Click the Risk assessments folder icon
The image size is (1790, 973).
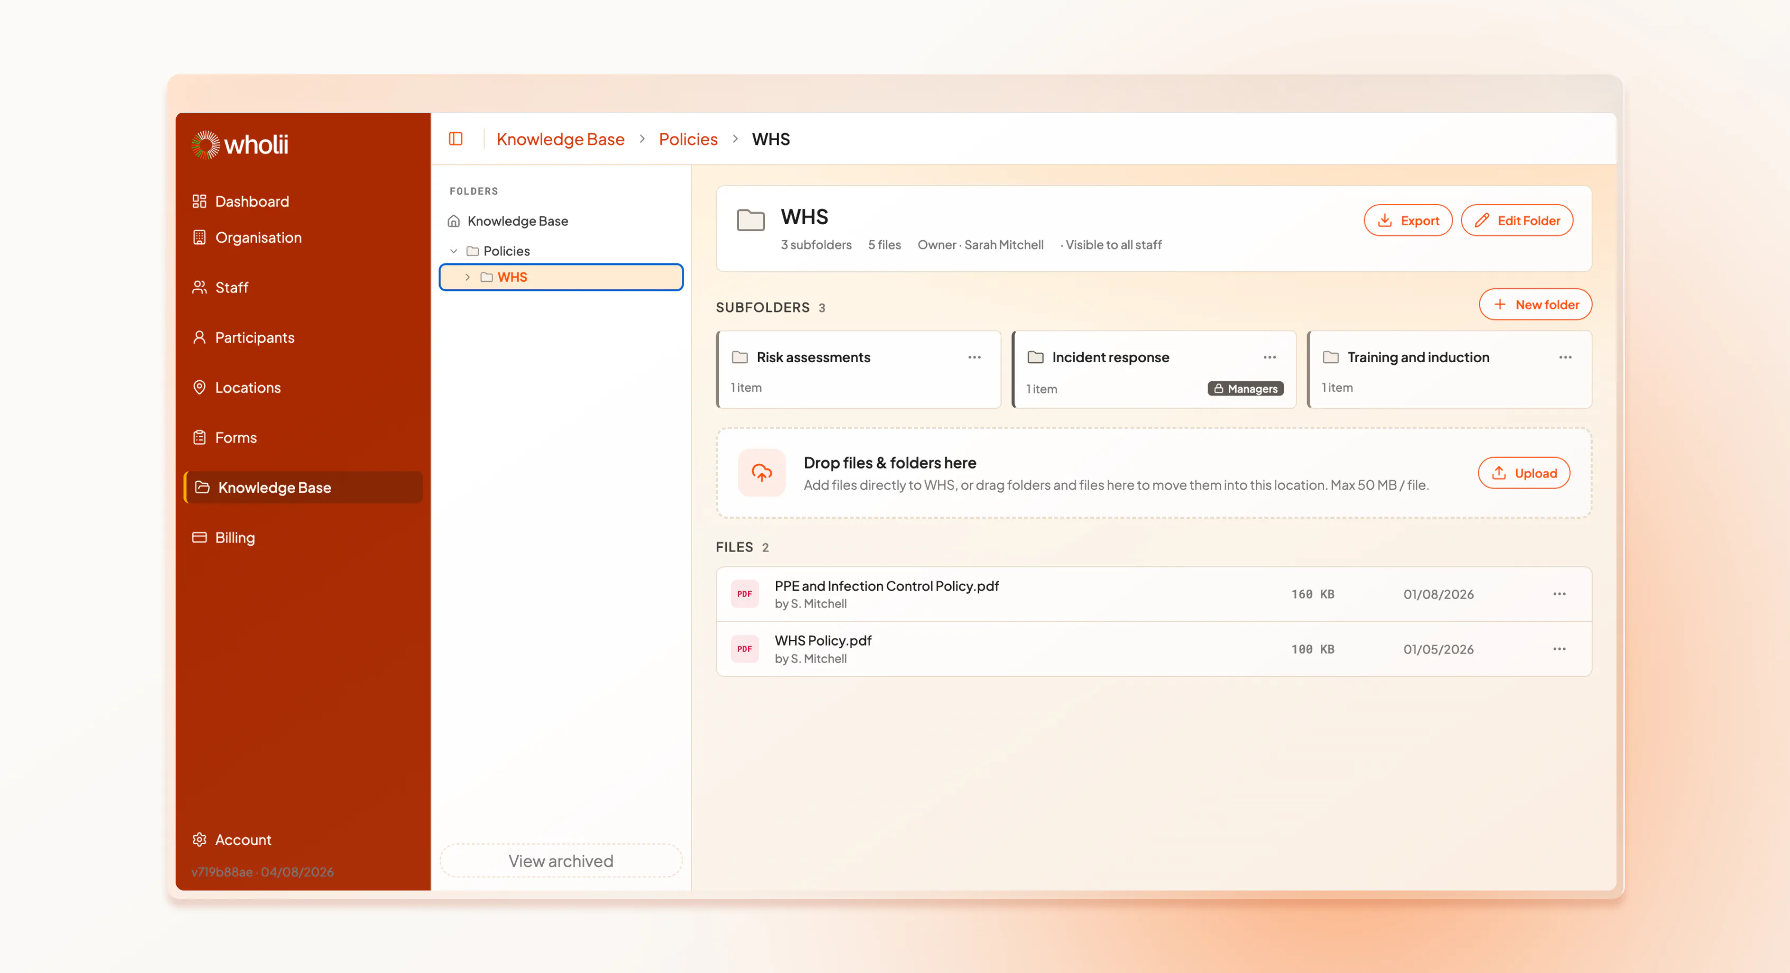[x=740, y=357]
